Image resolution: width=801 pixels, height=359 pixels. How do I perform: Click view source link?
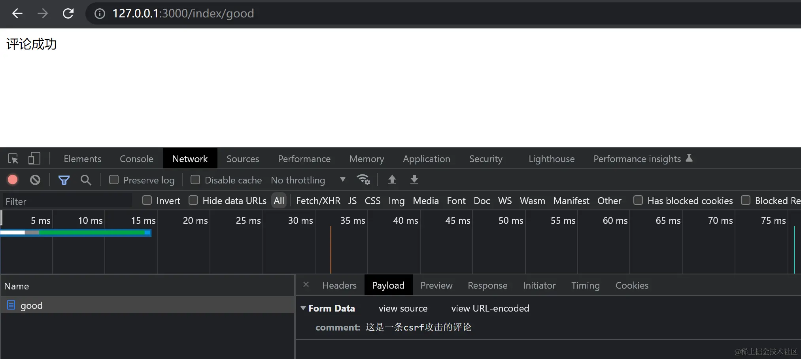click(403, 308)
